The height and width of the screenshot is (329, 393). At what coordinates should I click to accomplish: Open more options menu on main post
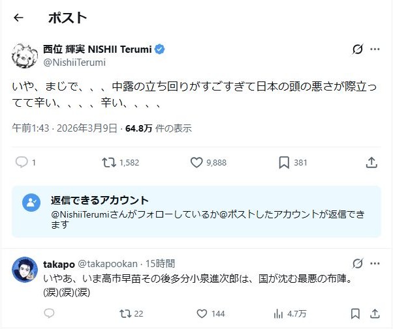click(375, 50)
